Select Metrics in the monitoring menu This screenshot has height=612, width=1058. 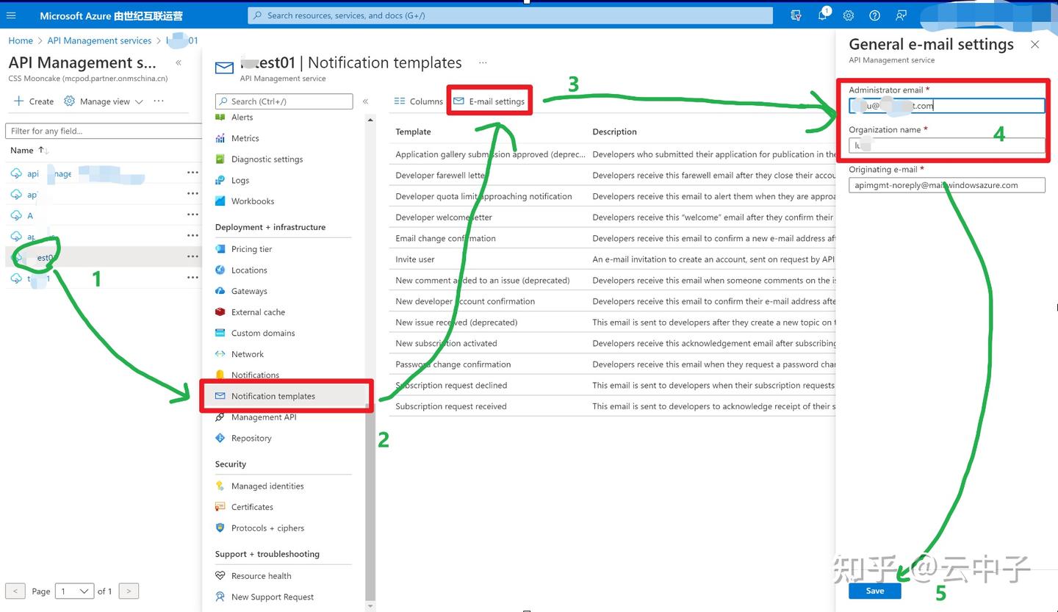244,138
